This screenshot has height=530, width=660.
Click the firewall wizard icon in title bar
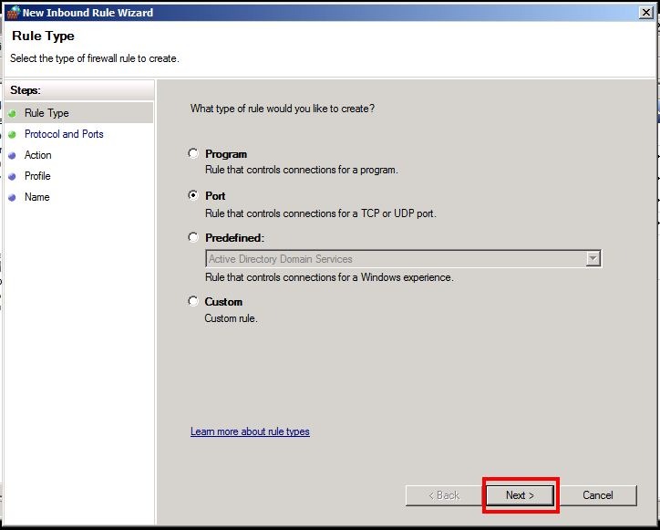(x=12, y=13)
